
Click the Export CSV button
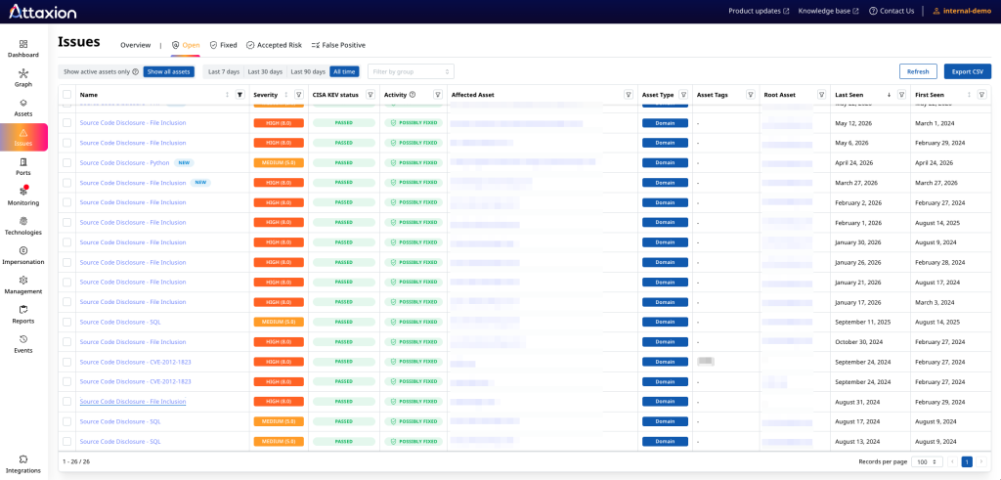(967, 71)
